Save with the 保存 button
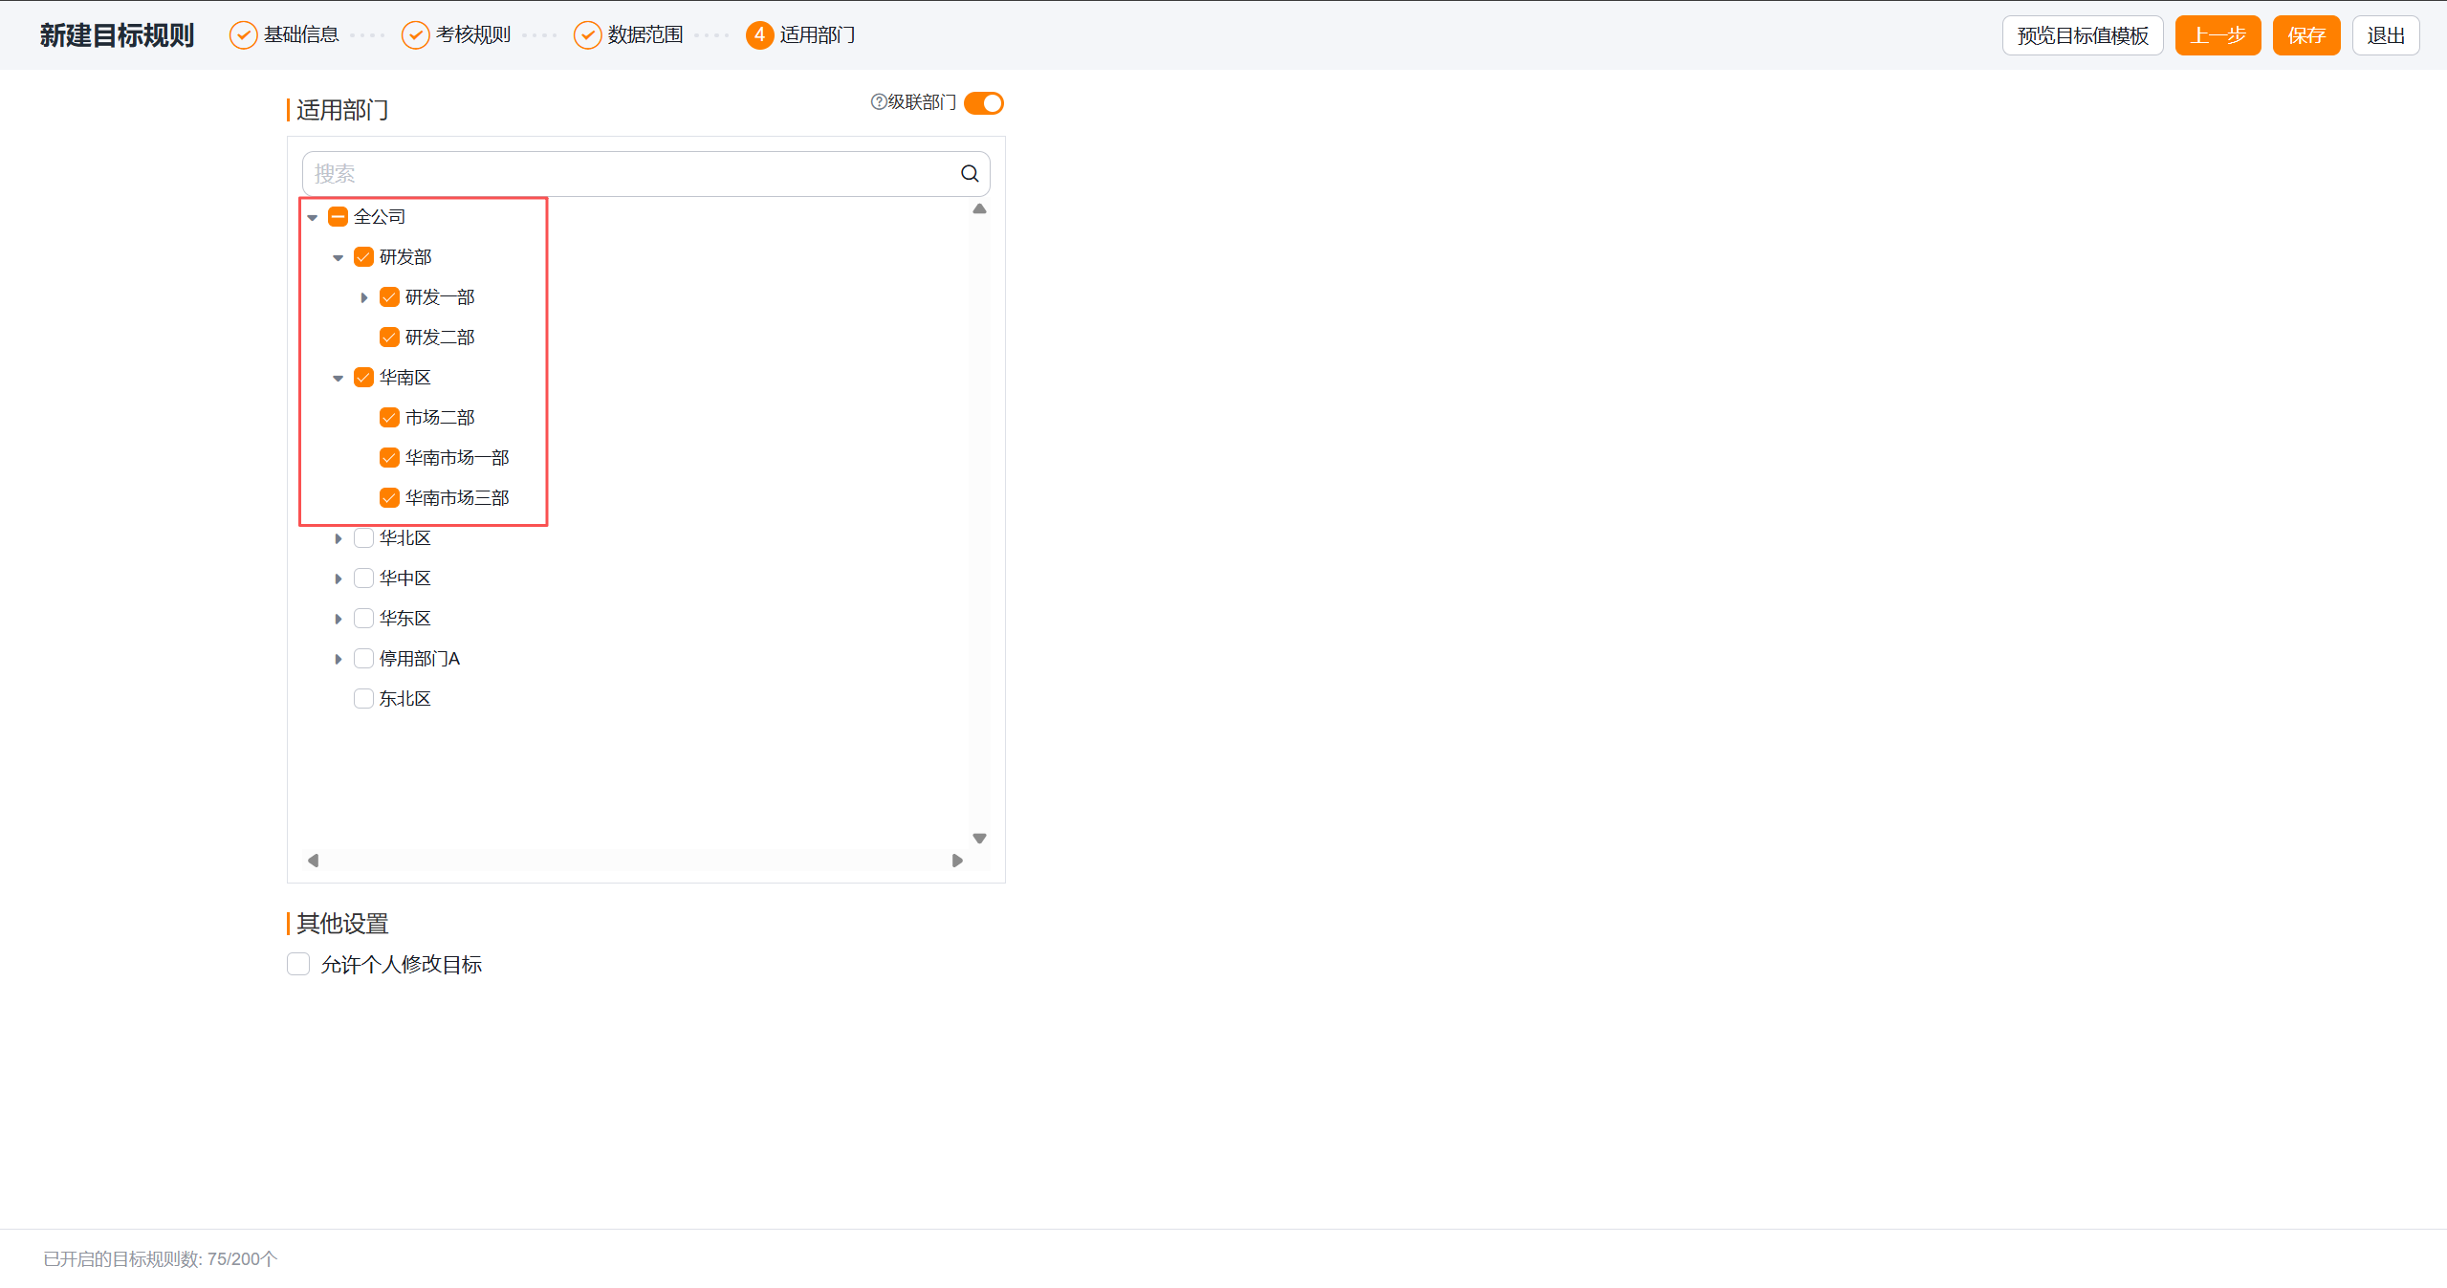Screen dimensions: 2447x1288 click(x=2306, y=35)
